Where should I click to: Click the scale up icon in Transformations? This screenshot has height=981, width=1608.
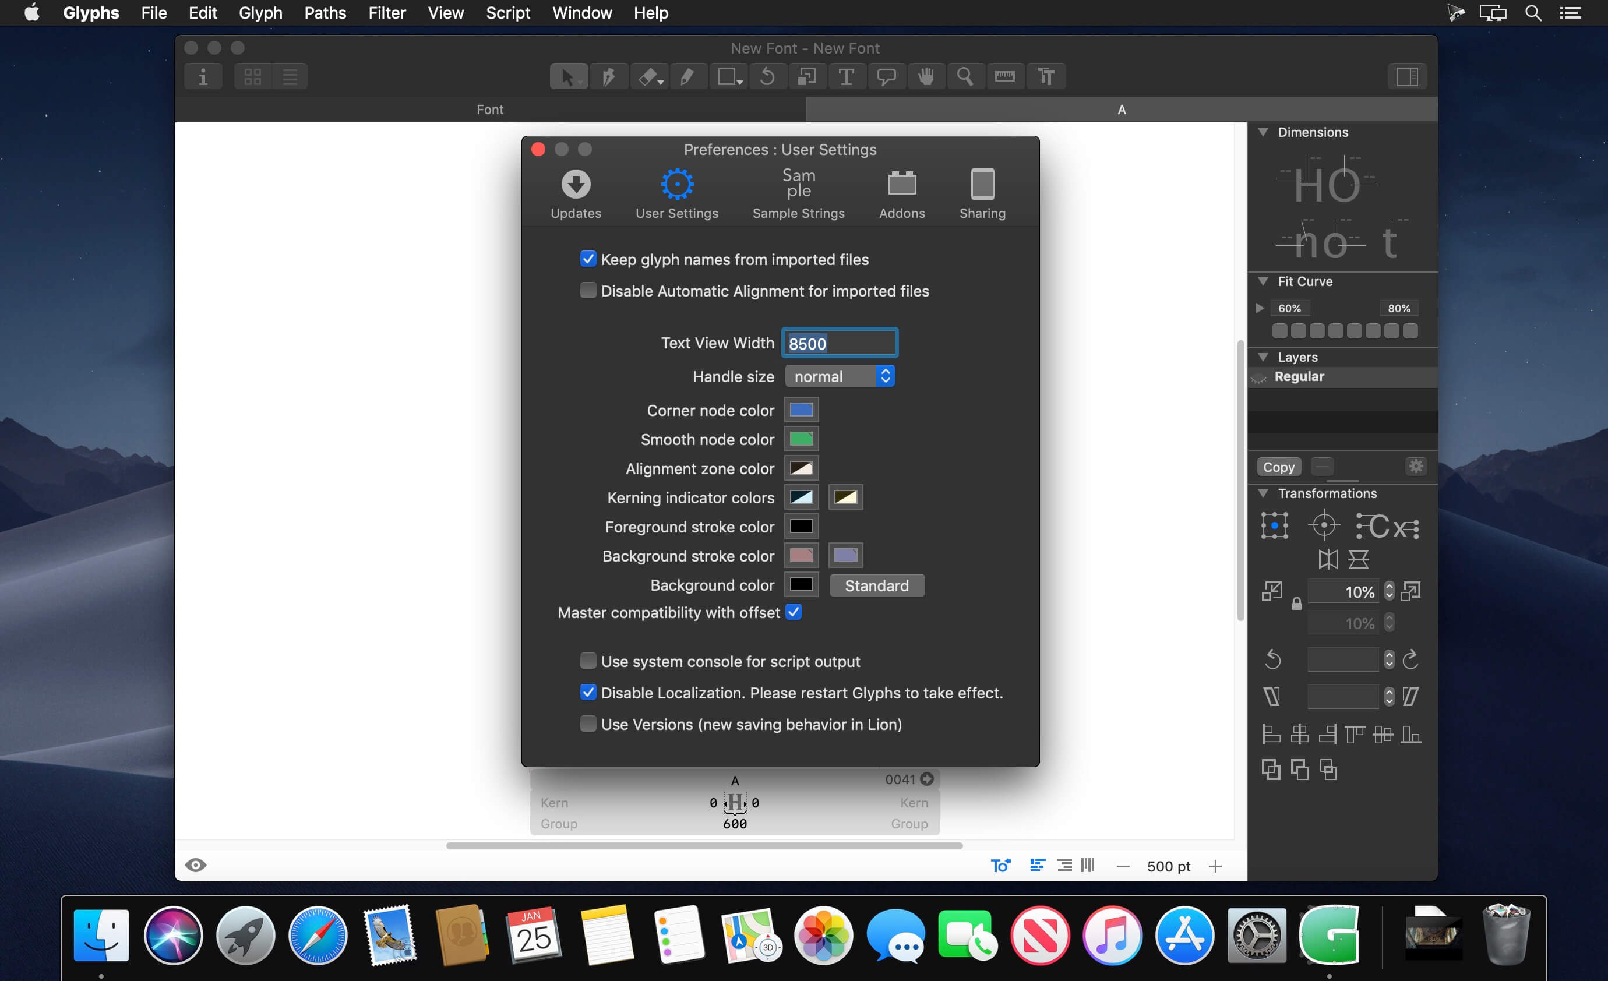pos(1410,591)
